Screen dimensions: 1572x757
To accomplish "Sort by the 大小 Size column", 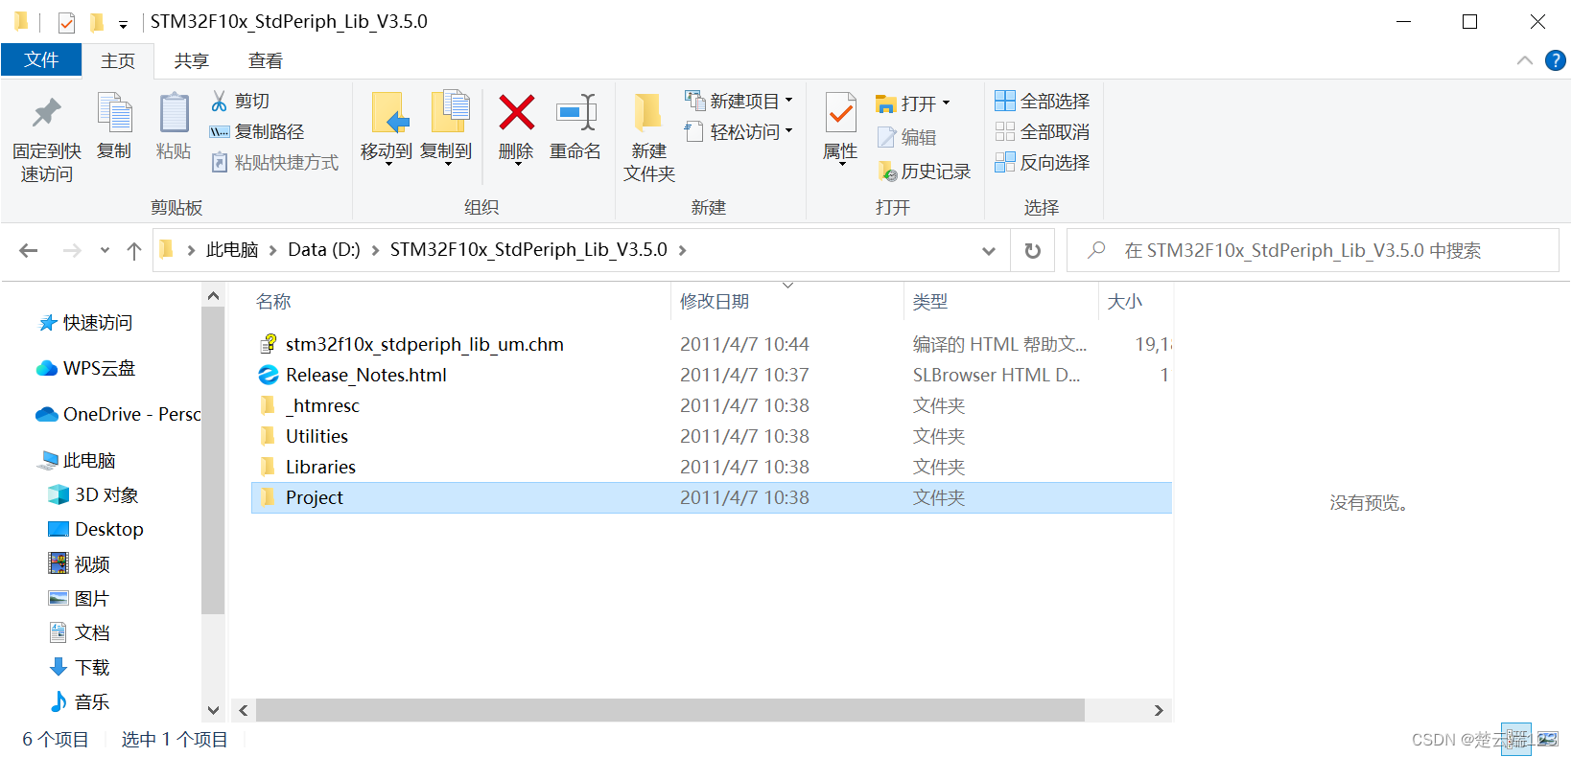I will [1125, 302].
